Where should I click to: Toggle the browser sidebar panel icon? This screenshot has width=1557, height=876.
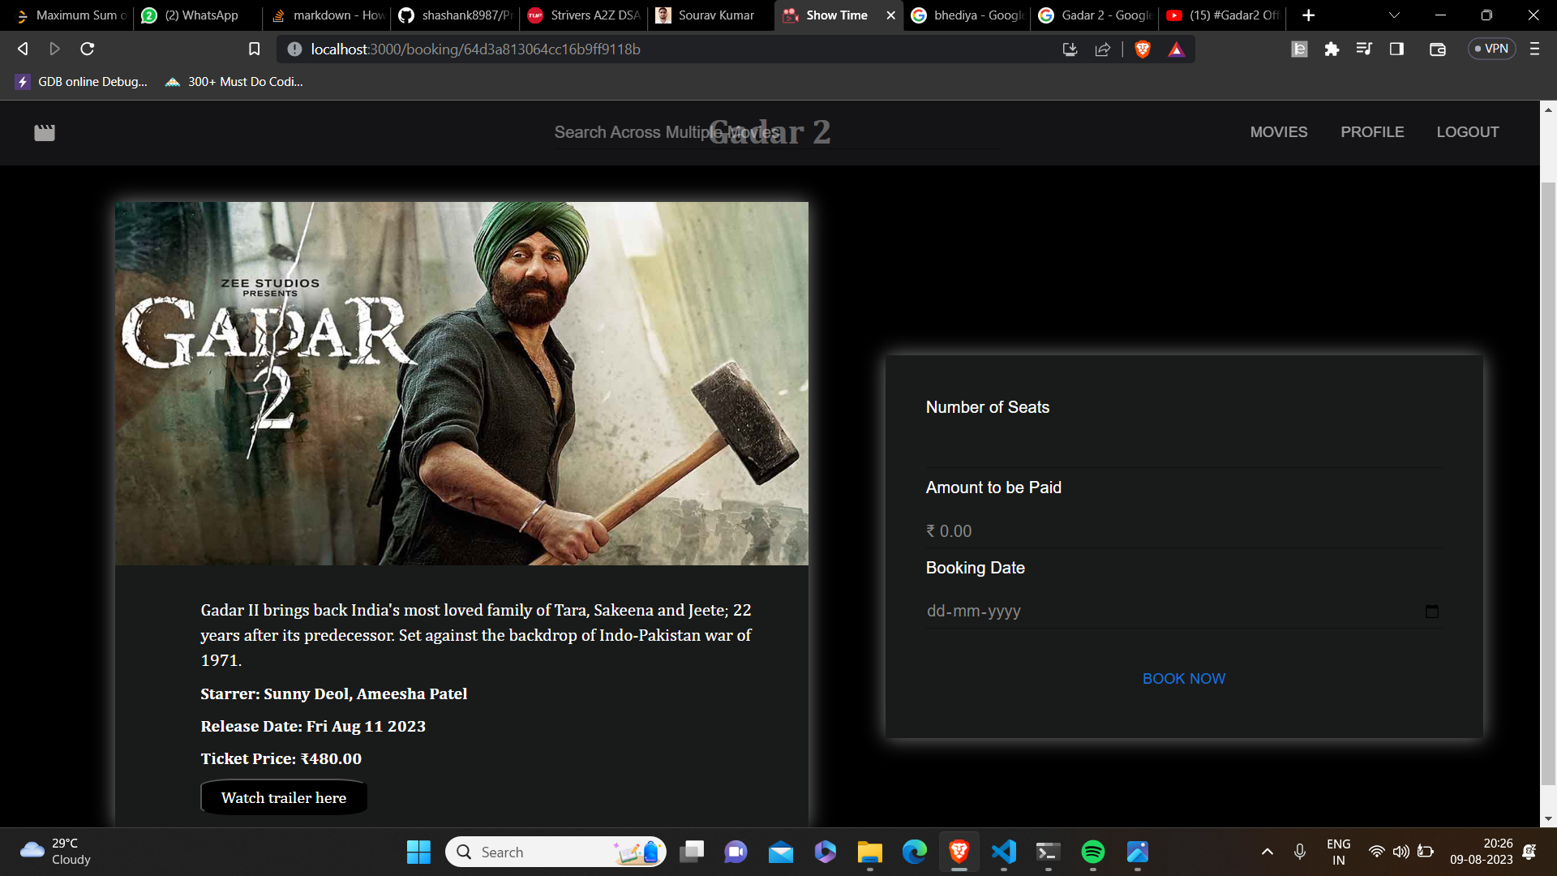coord(1396,49)
